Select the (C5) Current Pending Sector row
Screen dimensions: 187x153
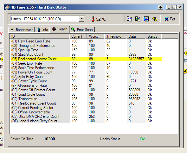86,108
